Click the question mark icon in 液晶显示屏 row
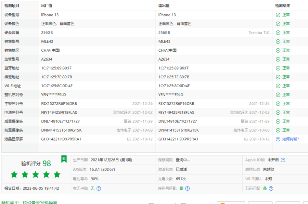 278,139
